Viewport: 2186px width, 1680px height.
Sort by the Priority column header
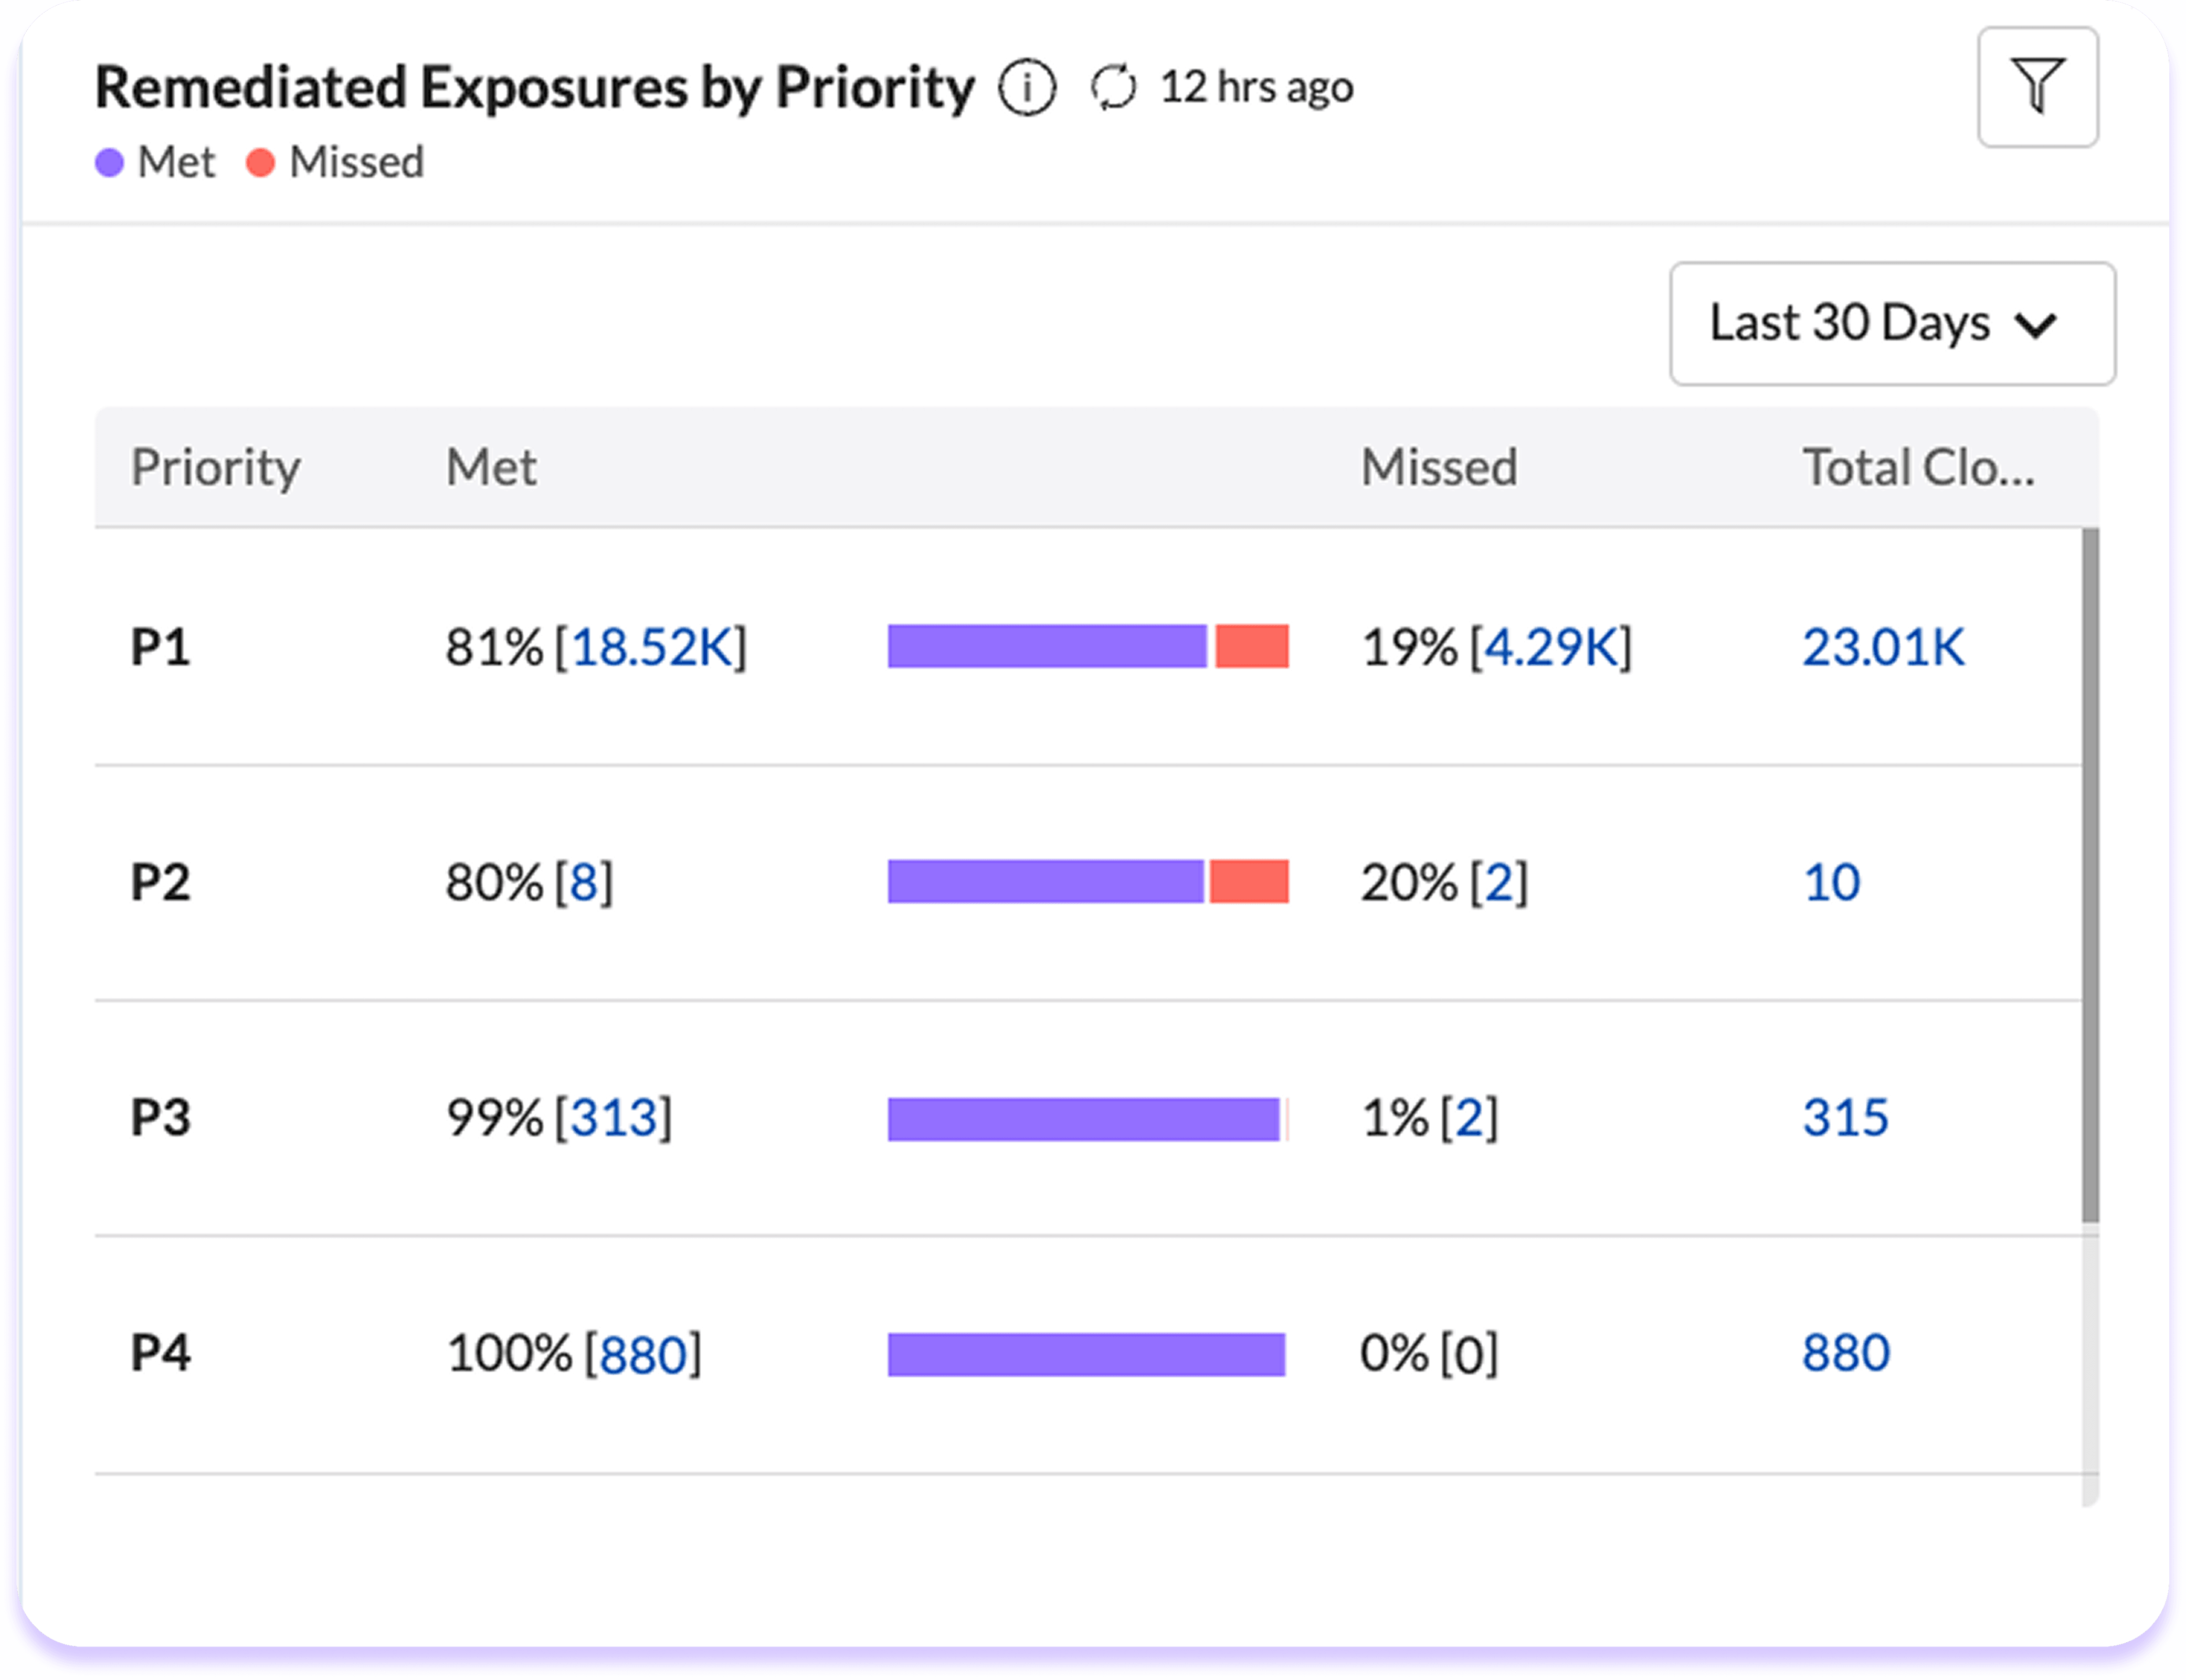click(215, 467)
